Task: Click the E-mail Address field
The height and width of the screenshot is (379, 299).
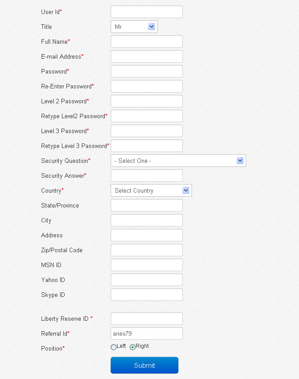Action: [x=147, y=56]
